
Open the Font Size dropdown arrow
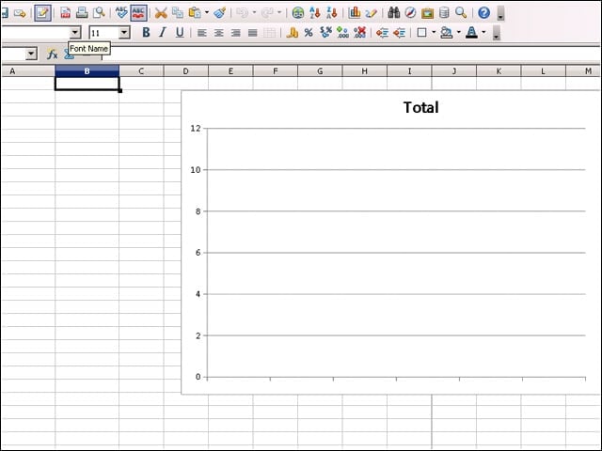(124, 33)
